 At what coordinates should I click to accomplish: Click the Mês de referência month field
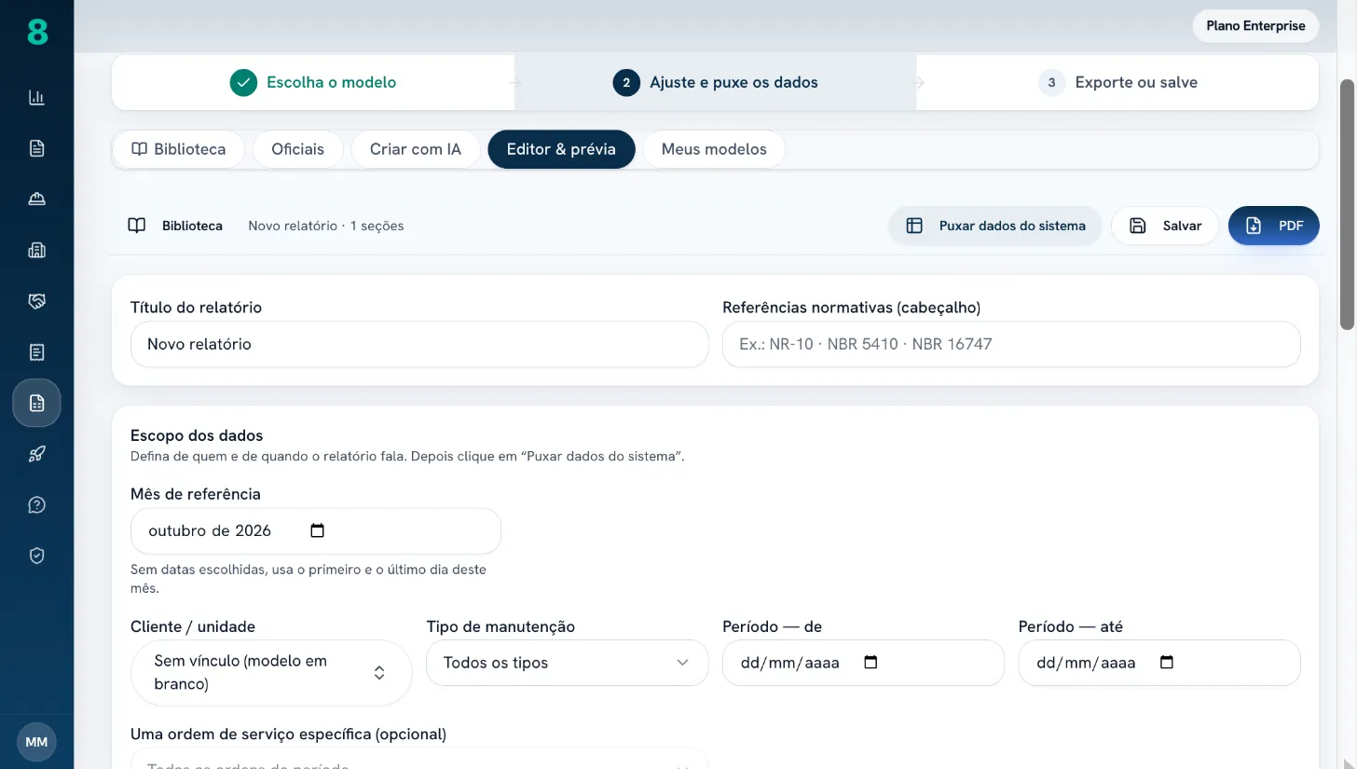[x=316, y=531]
